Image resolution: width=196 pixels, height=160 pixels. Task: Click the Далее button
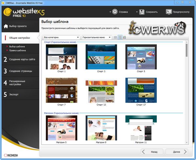[177, 152]
